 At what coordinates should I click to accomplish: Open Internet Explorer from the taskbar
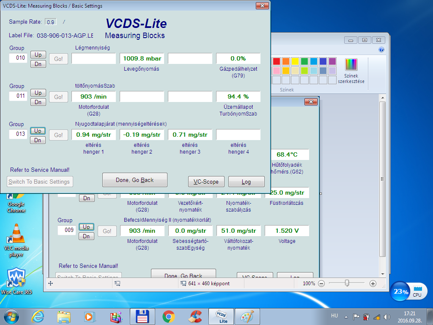[x=38, y=317]
